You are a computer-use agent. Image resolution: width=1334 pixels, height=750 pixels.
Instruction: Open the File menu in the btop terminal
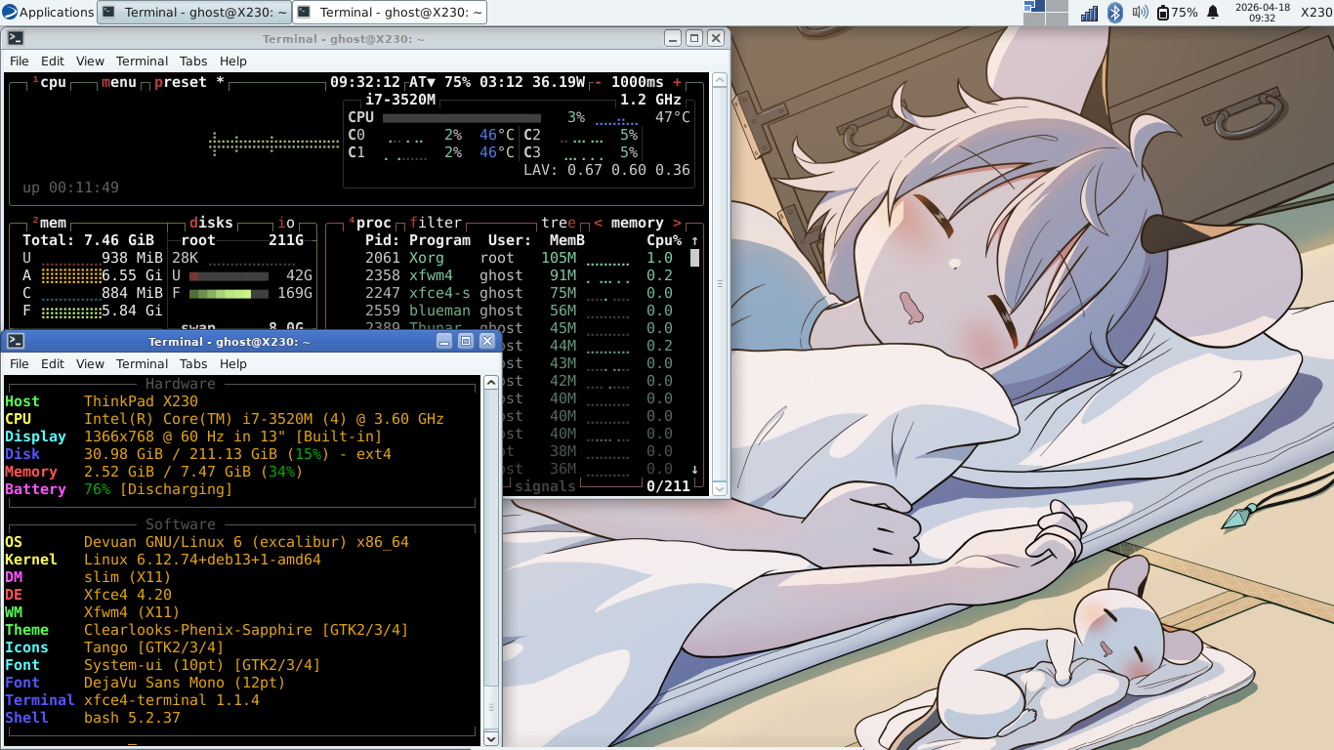20,61
